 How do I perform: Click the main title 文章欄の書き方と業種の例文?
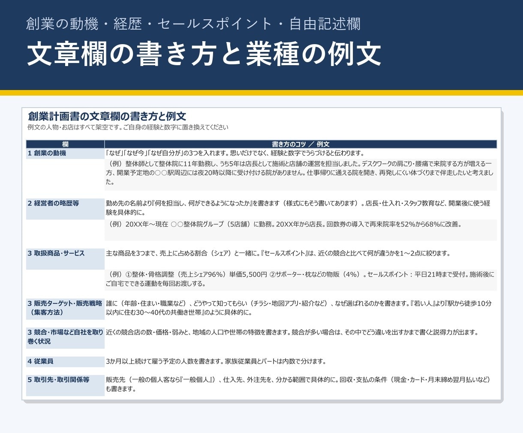[x=204, y=54]
